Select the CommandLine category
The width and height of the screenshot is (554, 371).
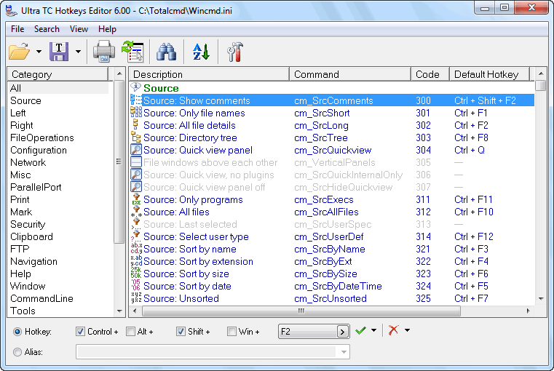click(x=41, y=298)
